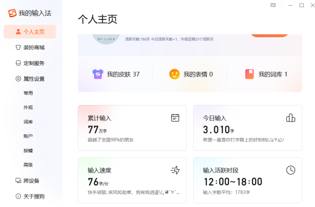This screenshot has width=315, height=207.
Task: Click the calendar icon on 累计输入 card
Action: tap(175, 118)
